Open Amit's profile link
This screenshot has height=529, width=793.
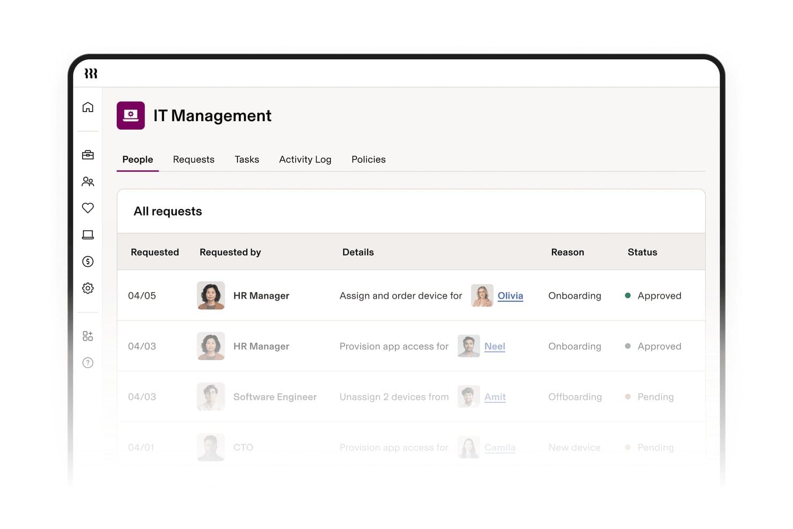[495, 397]
